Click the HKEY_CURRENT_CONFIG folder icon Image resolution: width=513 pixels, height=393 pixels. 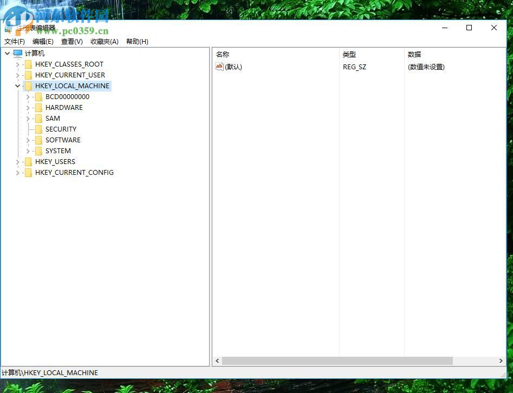pos(29,172)
